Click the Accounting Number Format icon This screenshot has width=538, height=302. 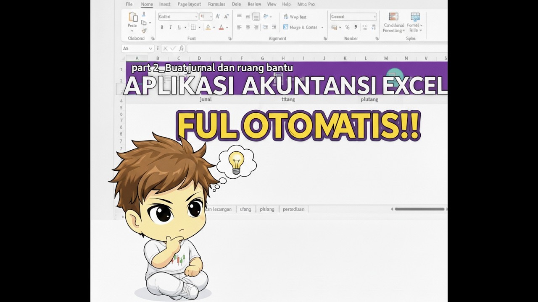(x=334, y=27)
